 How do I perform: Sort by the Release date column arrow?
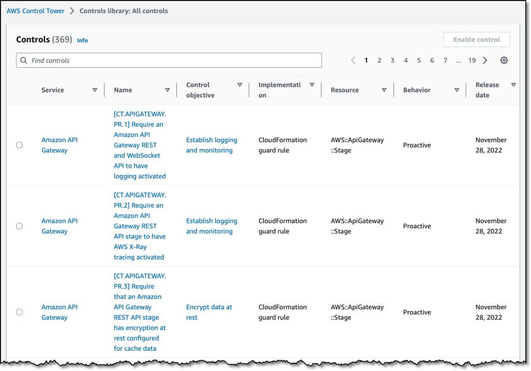(x=513, y=85)
